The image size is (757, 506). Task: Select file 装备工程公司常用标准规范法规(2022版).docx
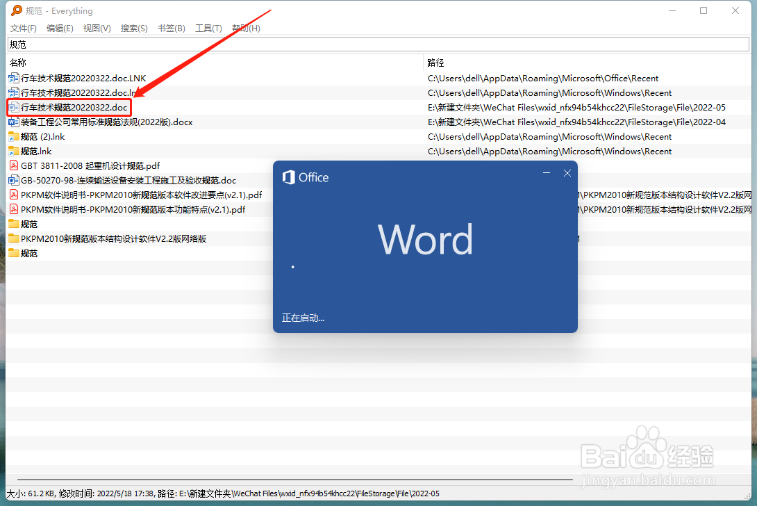107,122
